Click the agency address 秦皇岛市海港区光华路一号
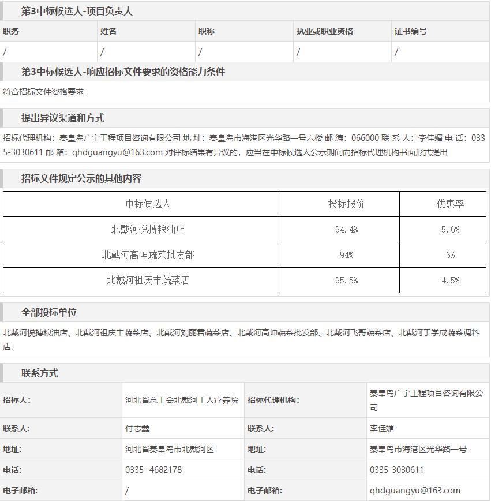Viewport: 491px width, 501px height. (x=418, y=449)
